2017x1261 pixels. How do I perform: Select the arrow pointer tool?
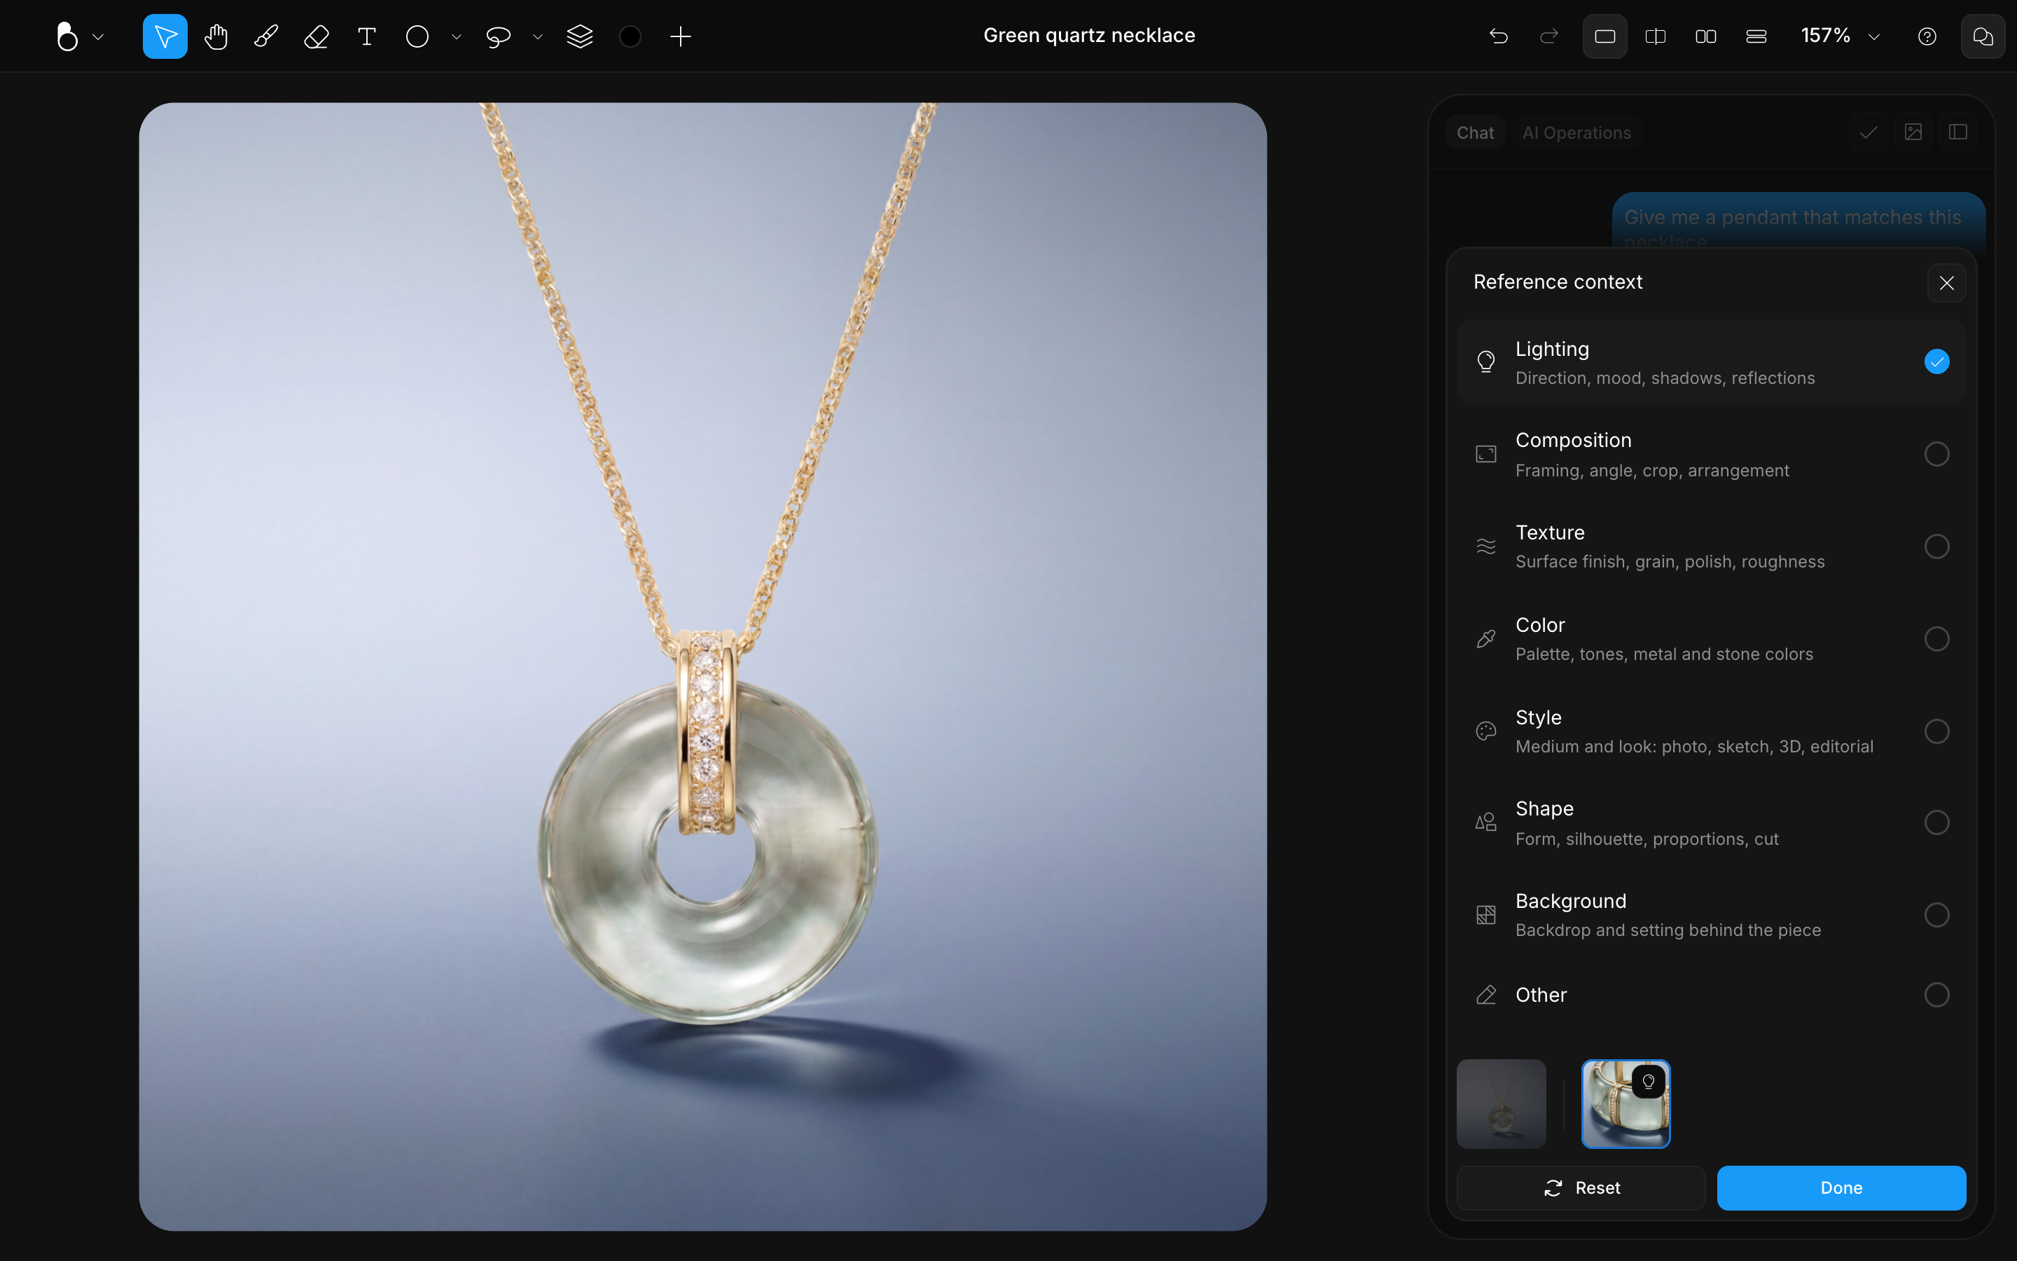[165, 36]
